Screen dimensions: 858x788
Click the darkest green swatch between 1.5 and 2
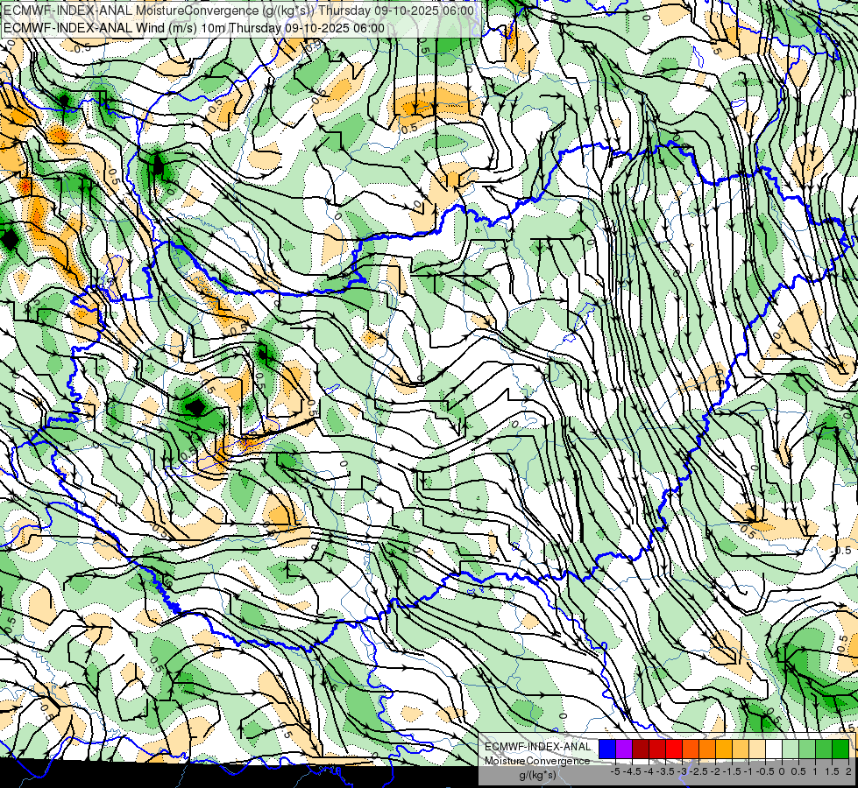[840, 749]
